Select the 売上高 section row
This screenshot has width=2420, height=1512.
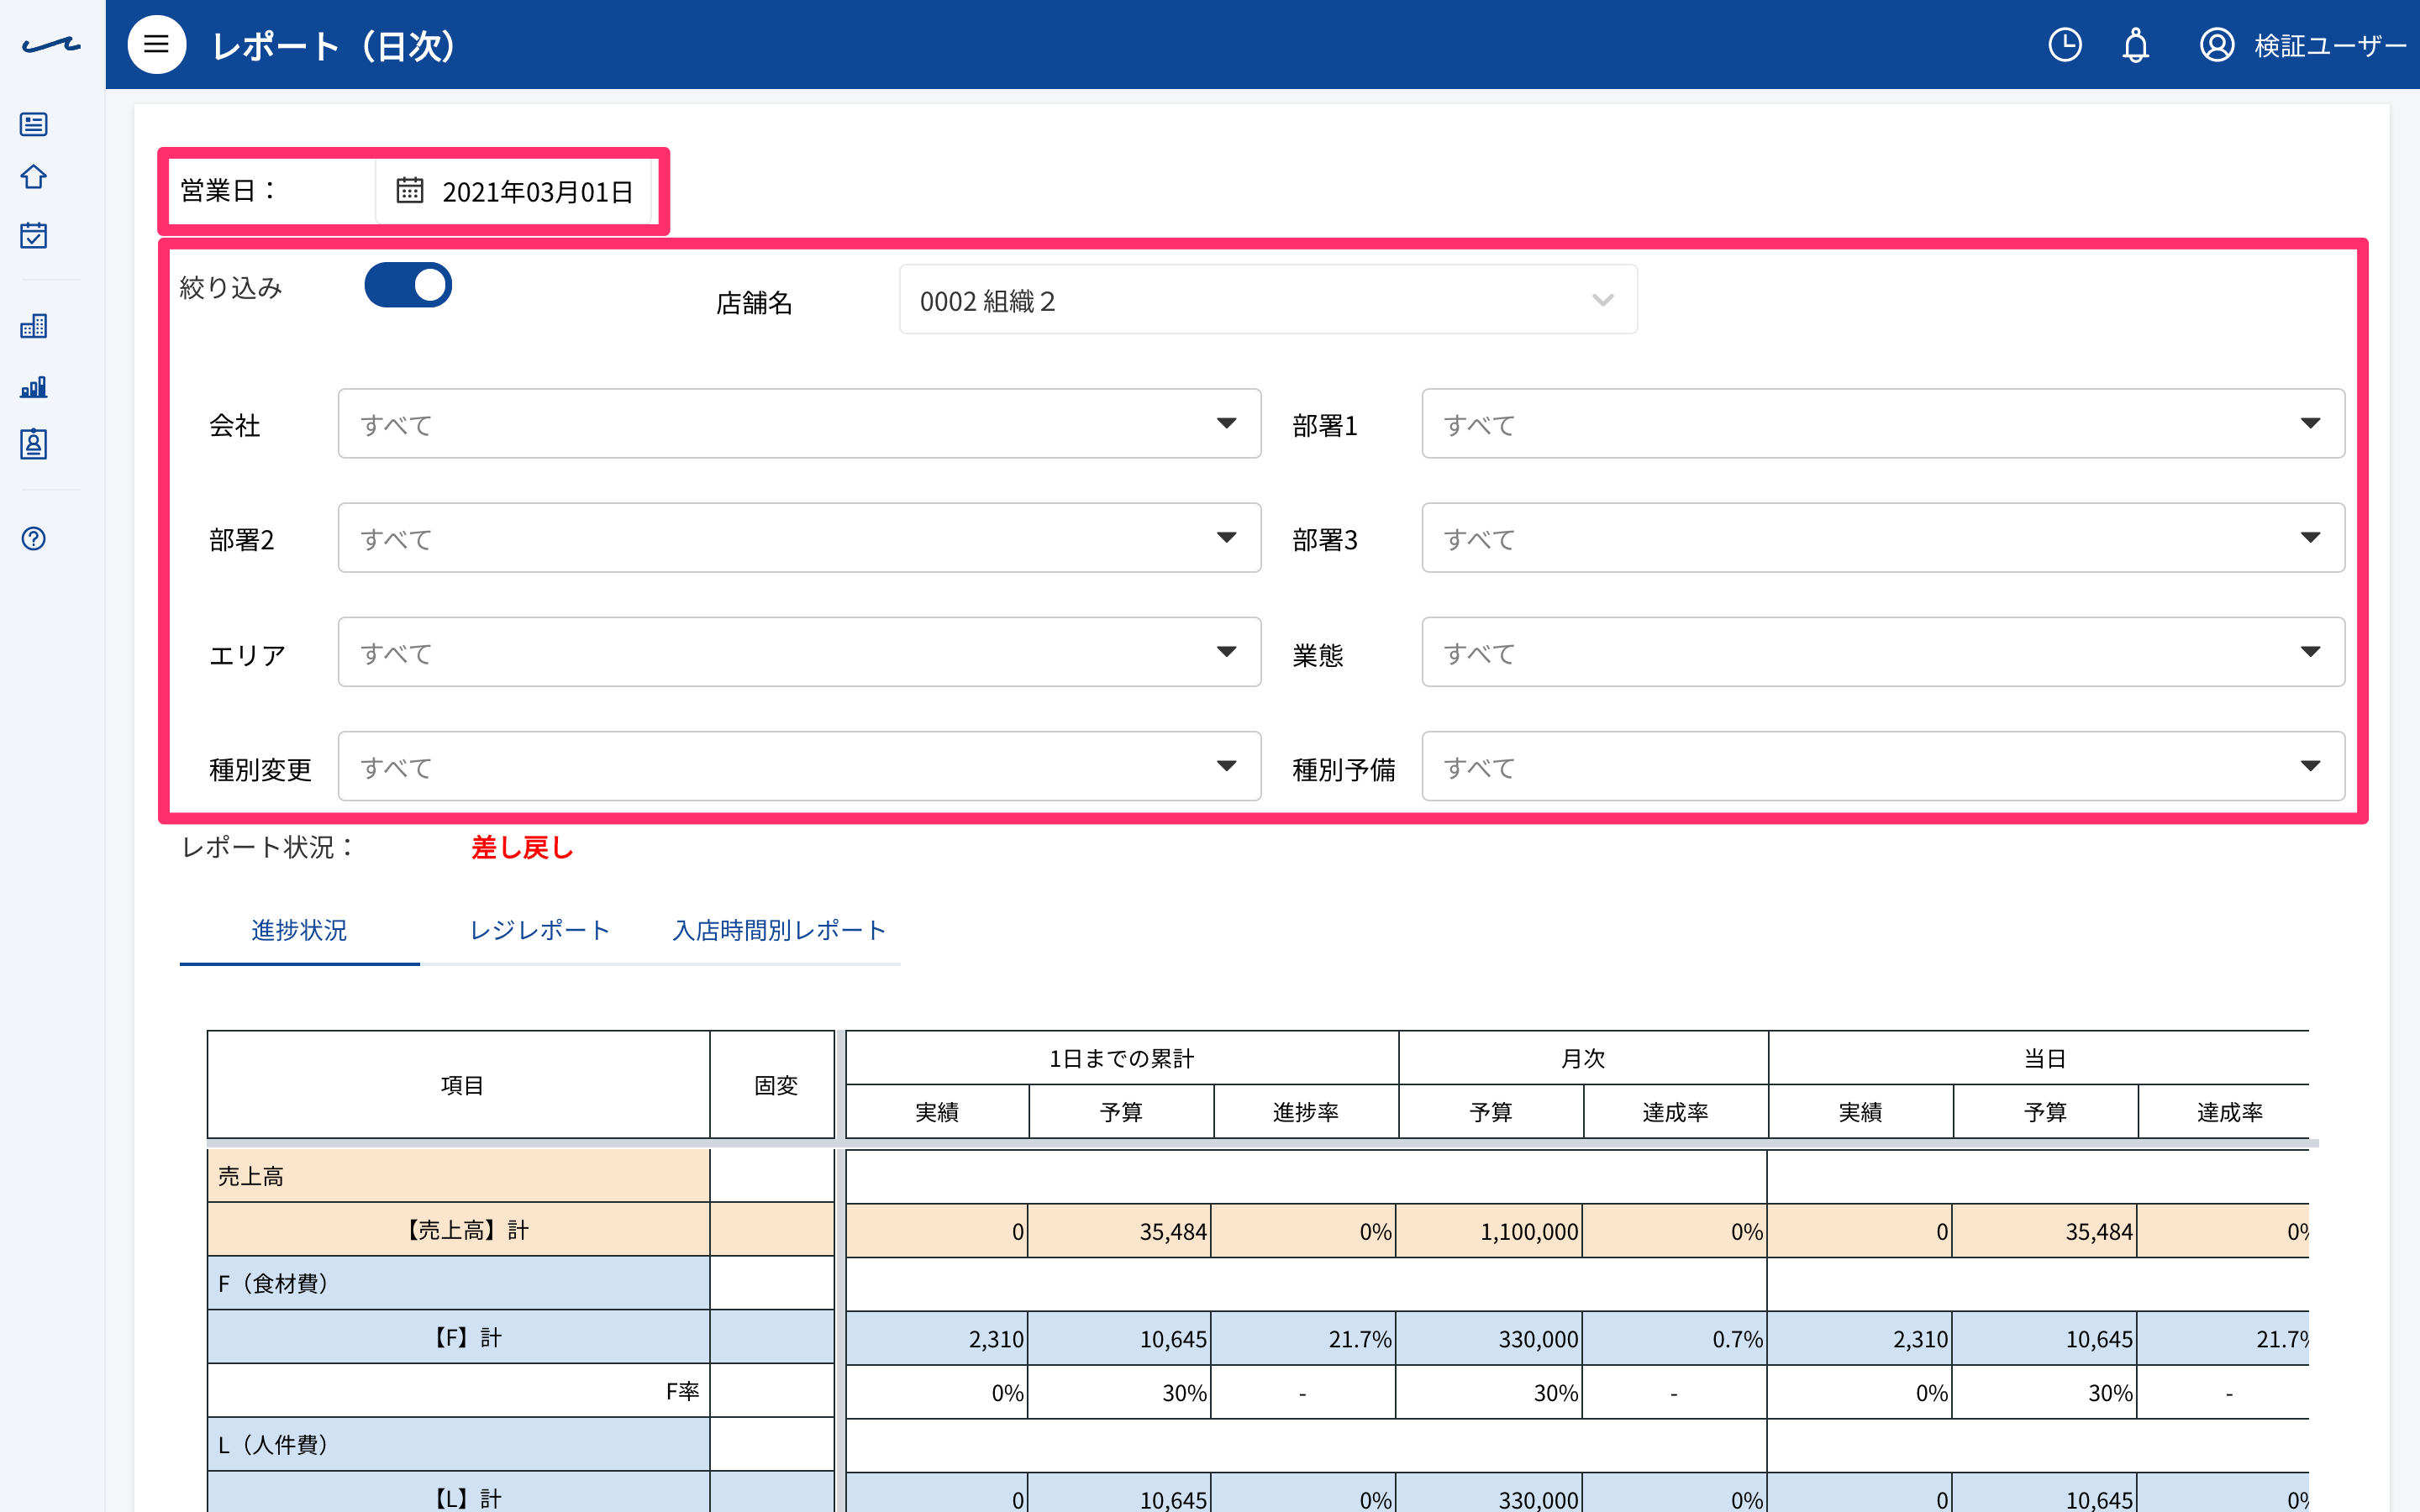click(459, 1176)
